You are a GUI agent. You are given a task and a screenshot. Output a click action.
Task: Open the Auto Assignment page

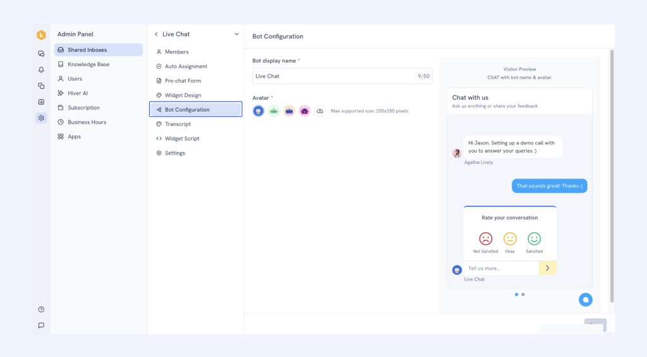click(186, 66)
